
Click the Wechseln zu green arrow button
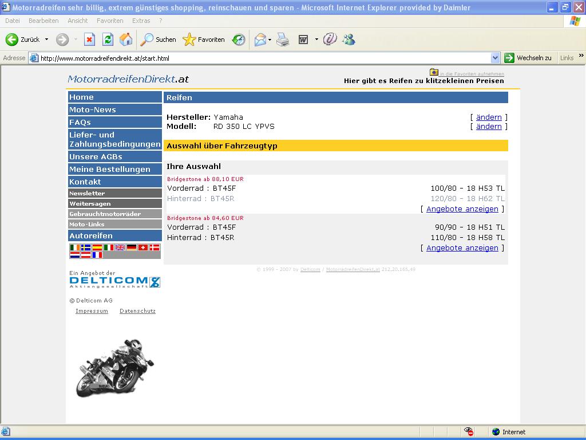click(528, 58)
